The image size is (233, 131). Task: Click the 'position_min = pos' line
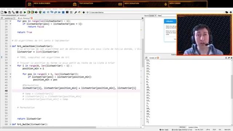[x=45, y=80]
